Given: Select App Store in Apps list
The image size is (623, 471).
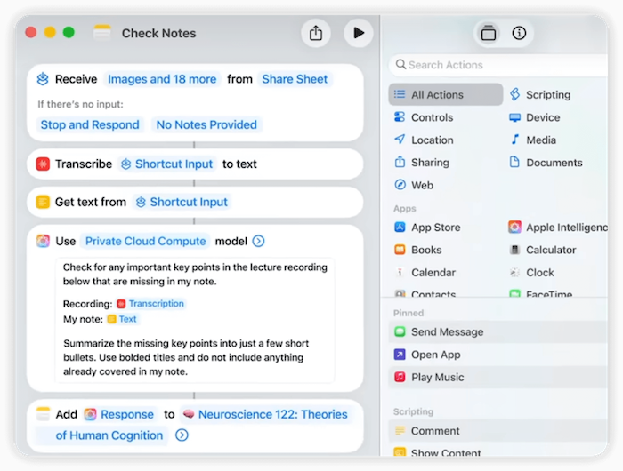Looking at the screenshot, I should (x=435, y=228).
